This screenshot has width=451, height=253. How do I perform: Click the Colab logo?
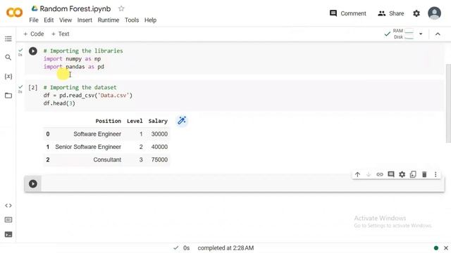(x=14, y=13)
